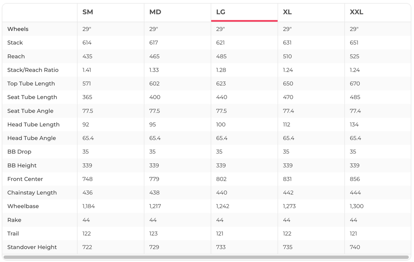Viewport: 414px width, 262px height.
Task: Click the Standover Height row label
Action: tap(32, 247)
